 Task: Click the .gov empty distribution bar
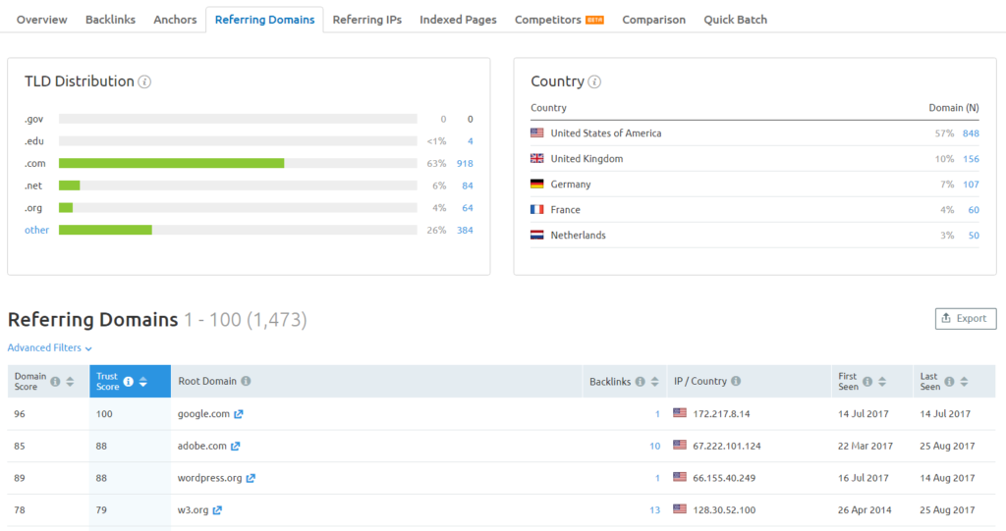point(238,119)
